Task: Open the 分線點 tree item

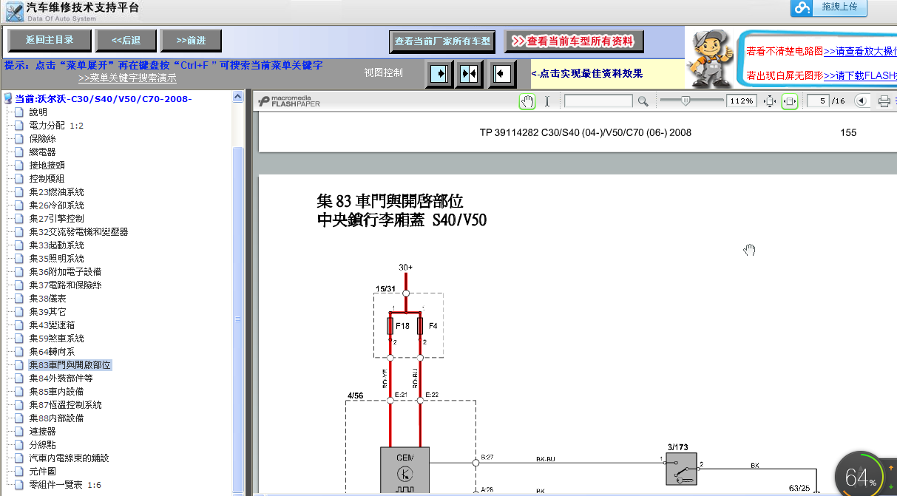Action: coord(42,445)
